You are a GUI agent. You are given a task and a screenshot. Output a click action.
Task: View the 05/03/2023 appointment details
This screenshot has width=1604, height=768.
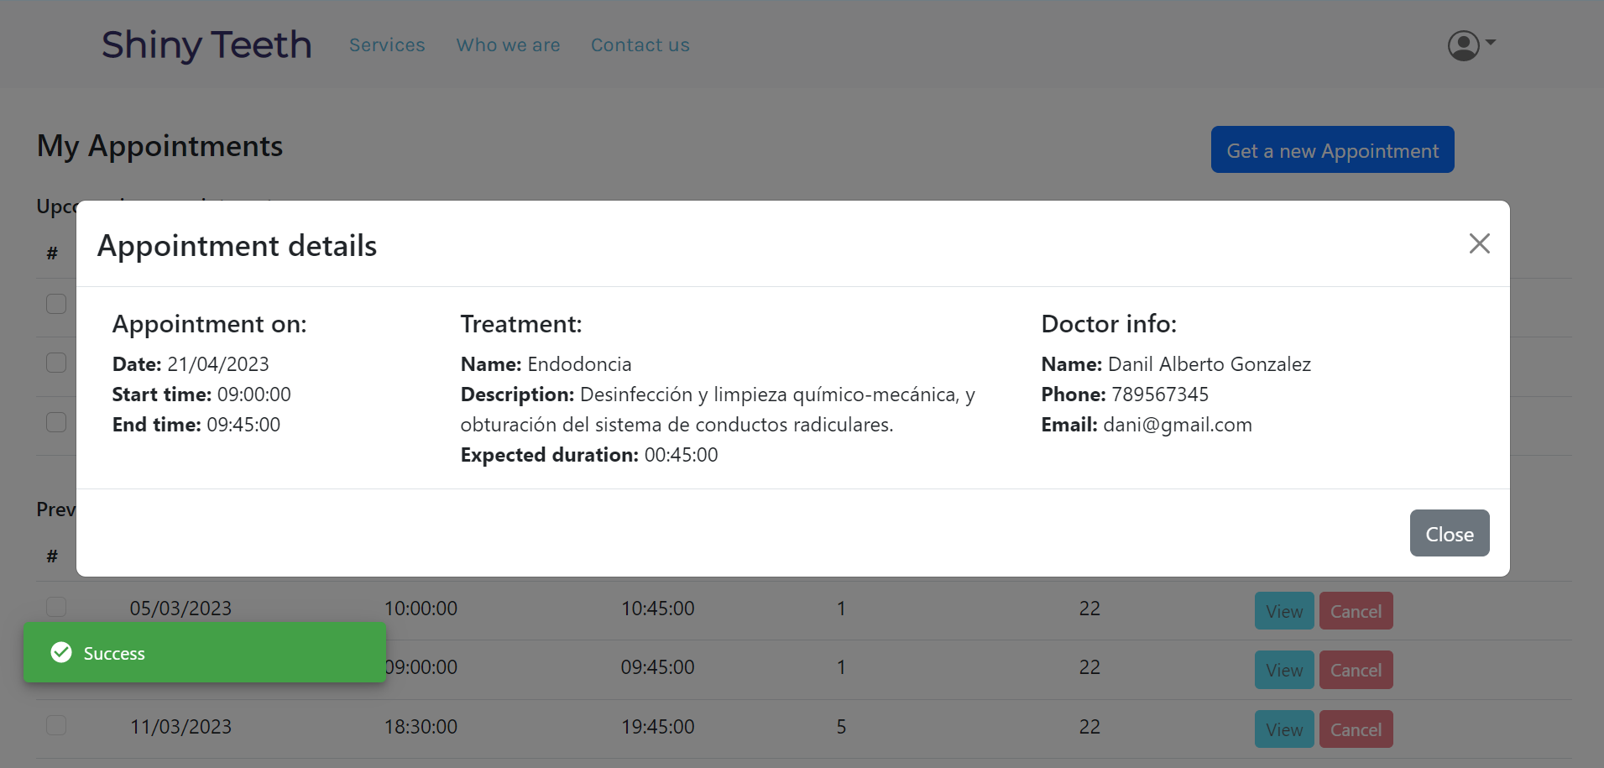pos(1283,611)
